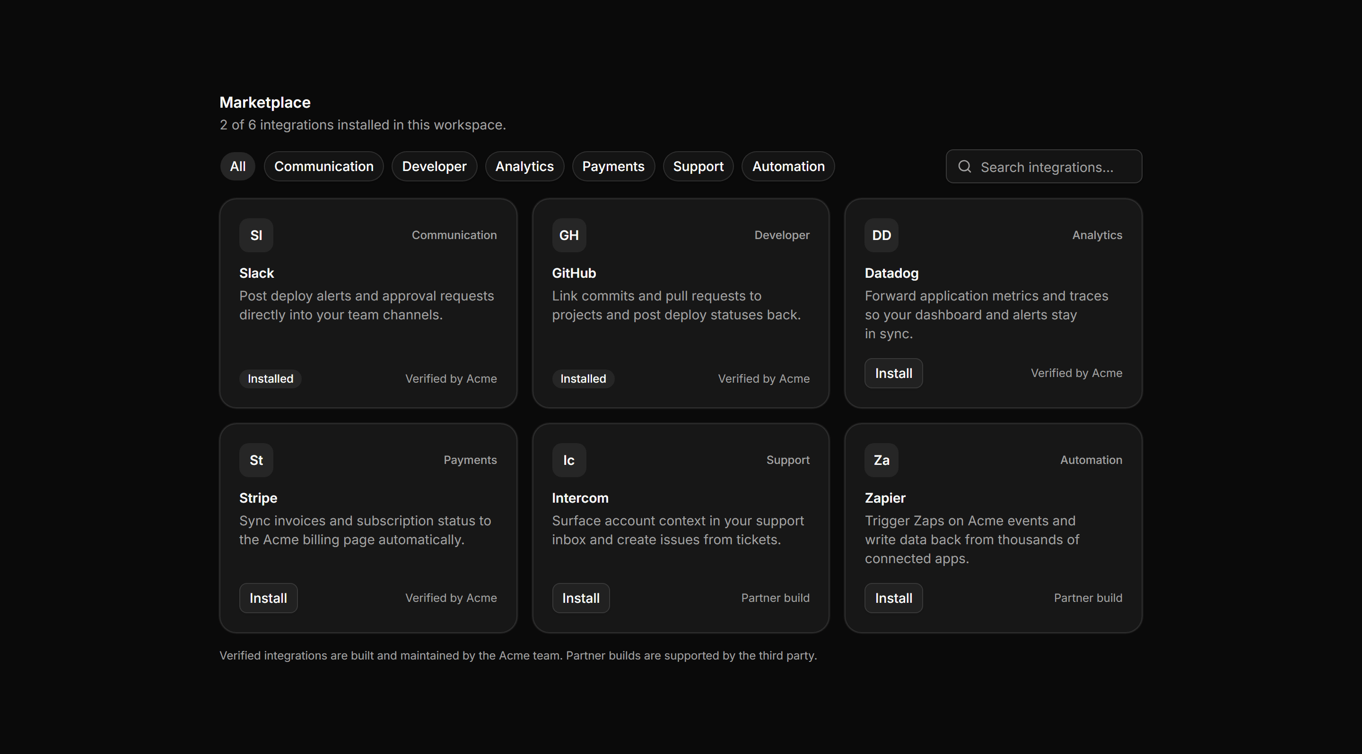Image resolution: width=1362 pixels, height=754 pixels.
Task: Open the Stripe card title
Action: [258, 498]
